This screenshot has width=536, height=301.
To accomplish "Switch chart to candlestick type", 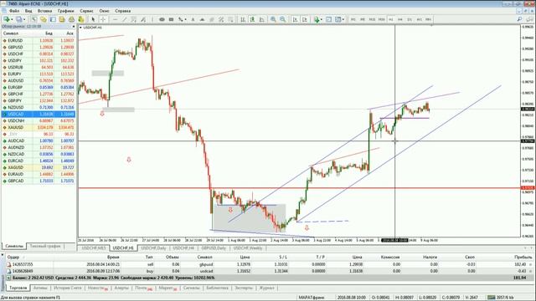I will 252,19.
